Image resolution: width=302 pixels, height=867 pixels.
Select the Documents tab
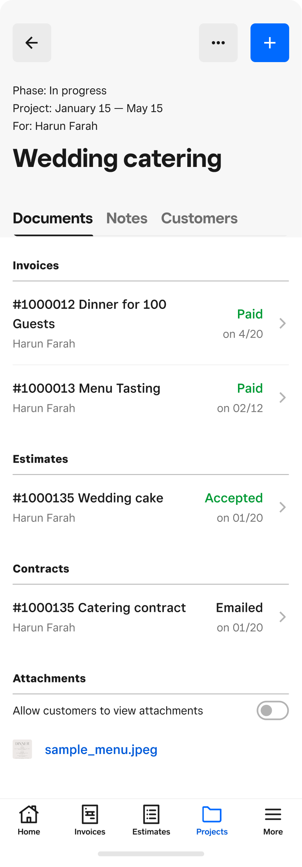point(53,218)
